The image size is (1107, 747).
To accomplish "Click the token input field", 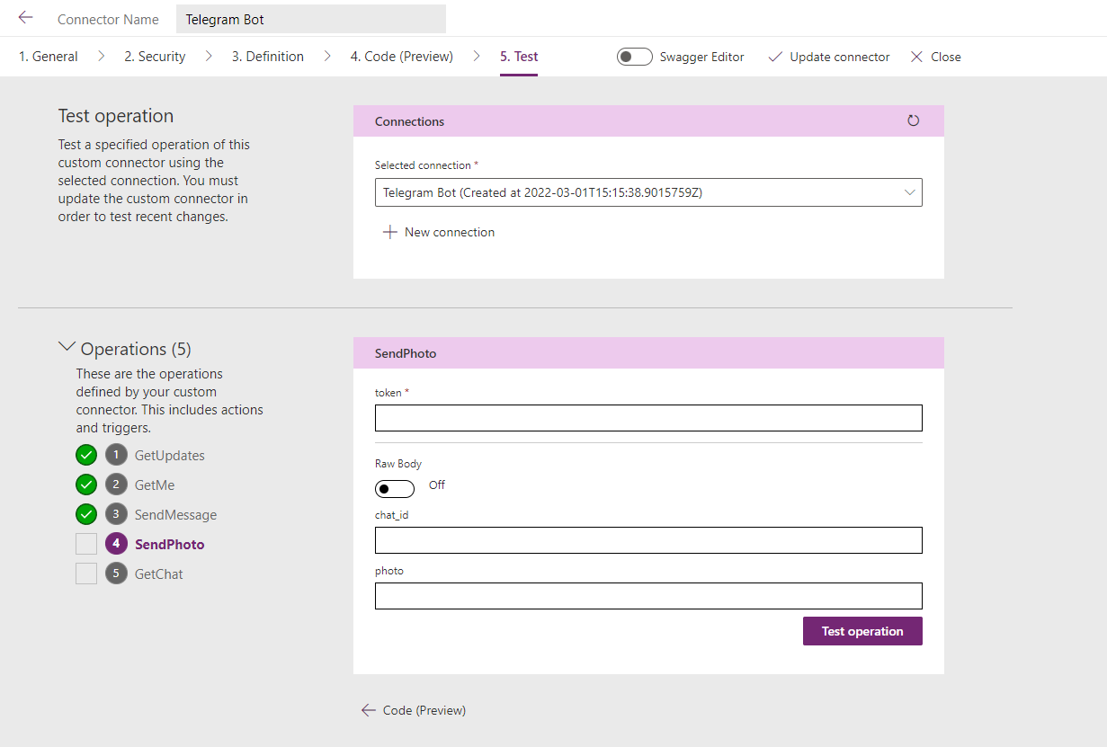I will coord(648,418).
